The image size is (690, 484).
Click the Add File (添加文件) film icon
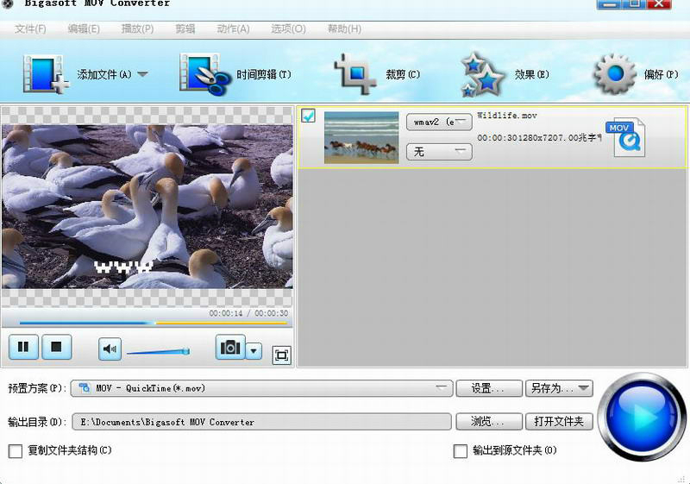(46, 74)
